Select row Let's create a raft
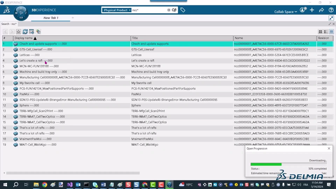This screenshot has width=336, height=189. 168,61
